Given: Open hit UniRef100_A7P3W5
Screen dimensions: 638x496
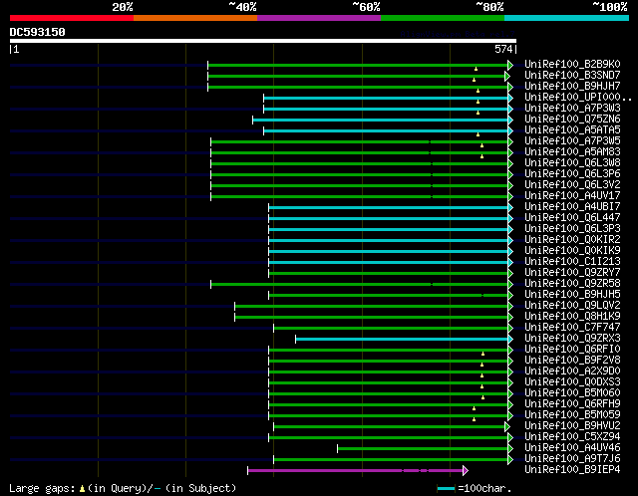Looking at the screenshot, I should [x=572, y=141].
